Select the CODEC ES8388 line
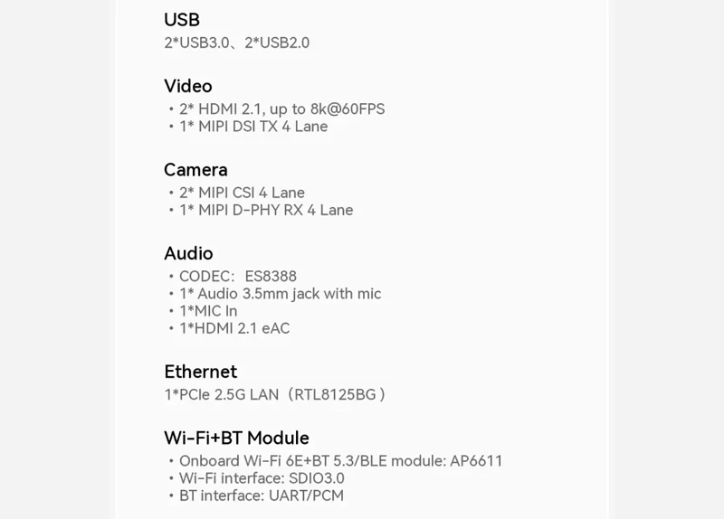 238,277
